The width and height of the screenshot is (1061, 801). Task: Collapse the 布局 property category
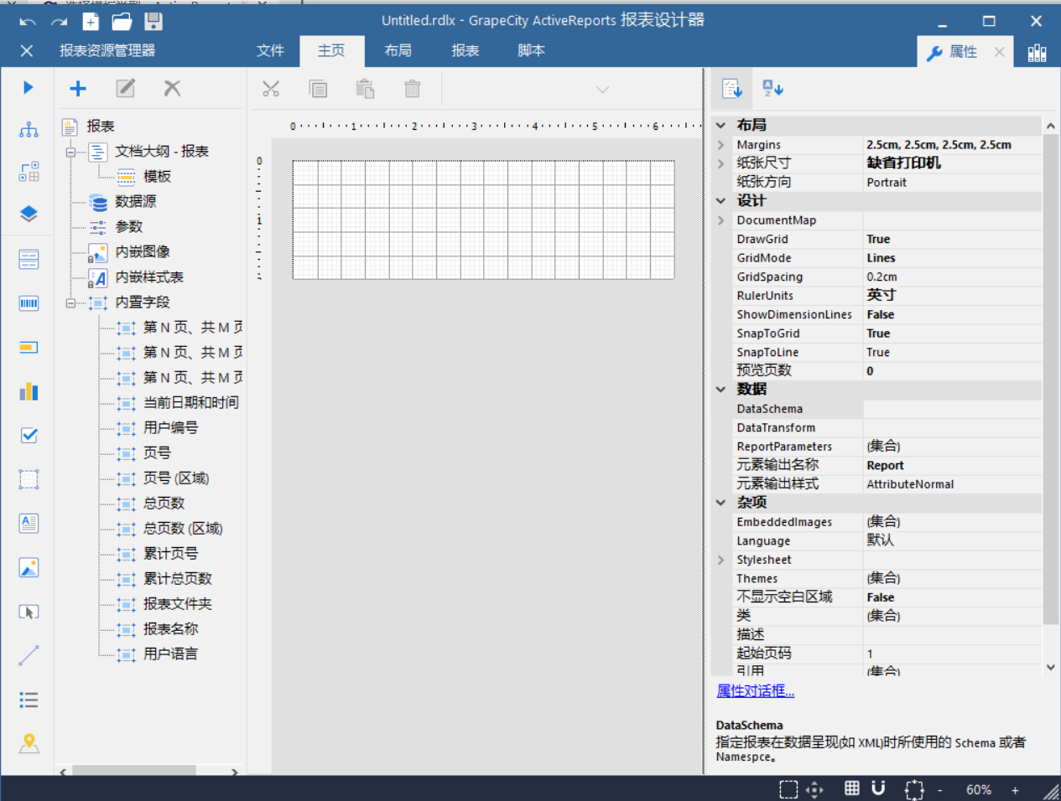point(720,125)
